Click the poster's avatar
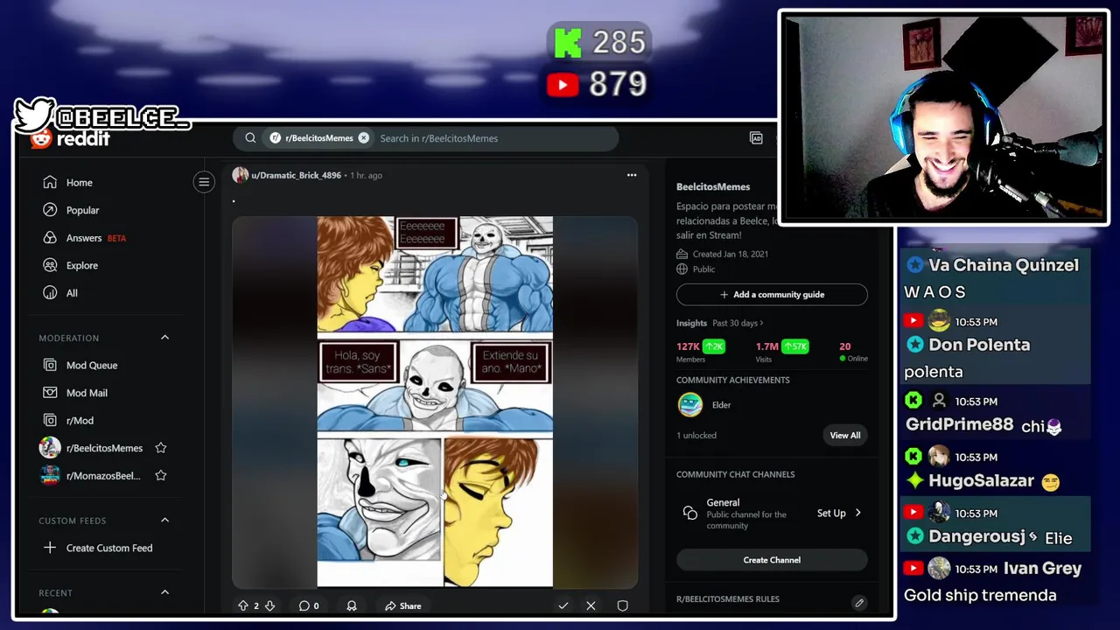1120x630 pixels. pos(240,175)
